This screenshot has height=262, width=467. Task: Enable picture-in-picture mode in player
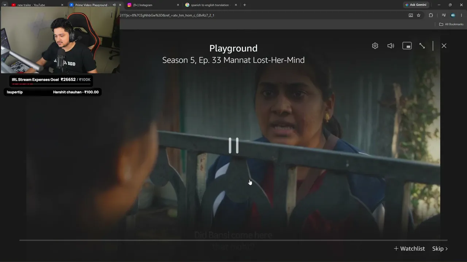click(x=407, y=46)
